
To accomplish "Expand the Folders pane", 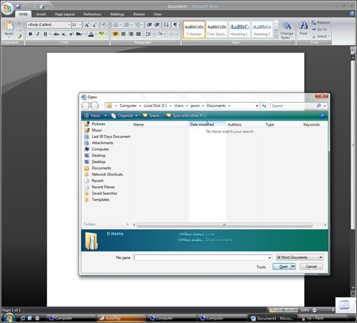I will point(106,224).
